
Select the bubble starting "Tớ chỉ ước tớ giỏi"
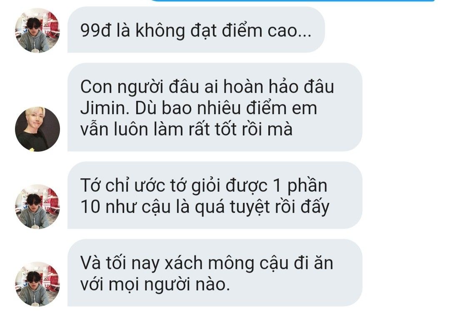215,195
